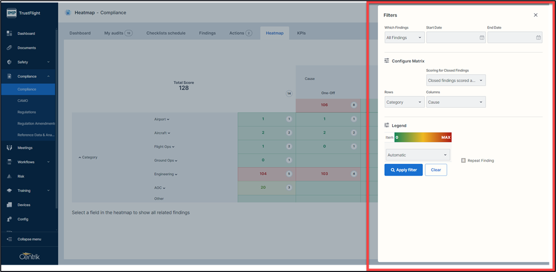Switch to the KPIs tab
This screenshot has height=272, width=556.
301,33
